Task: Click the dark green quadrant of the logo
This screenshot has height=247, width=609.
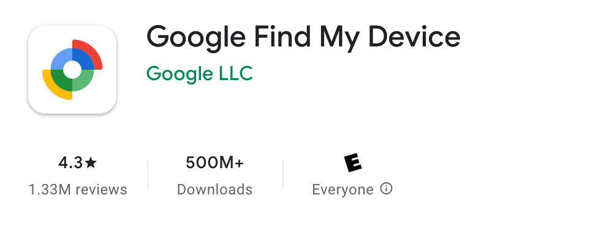Action: click(x=60, y=82)
